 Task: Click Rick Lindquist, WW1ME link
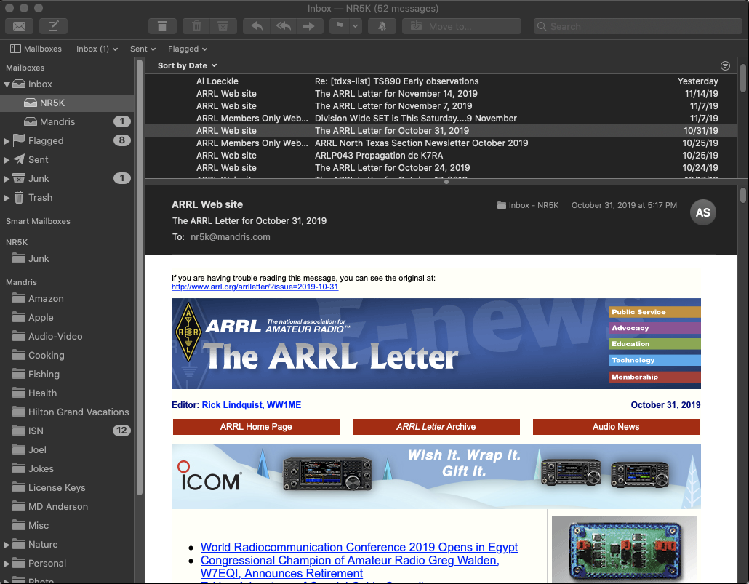coord(252,405)
